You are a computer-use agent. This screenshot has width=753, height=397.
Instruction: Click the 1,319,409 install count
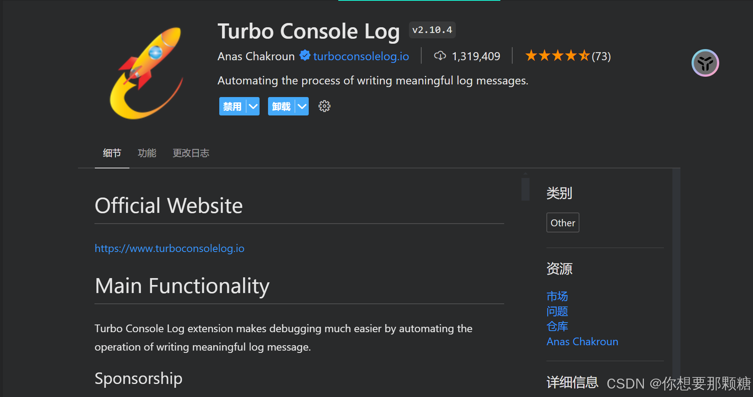(476, 56)
